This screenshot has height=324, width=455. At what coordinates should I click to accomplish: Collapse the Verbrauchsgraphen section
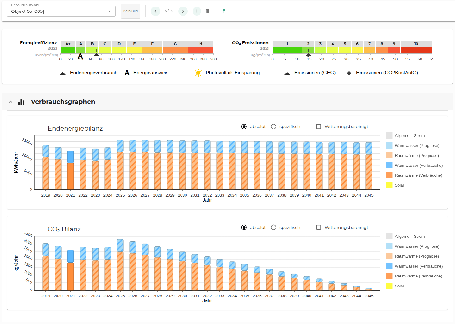click(x=11, y=102)
